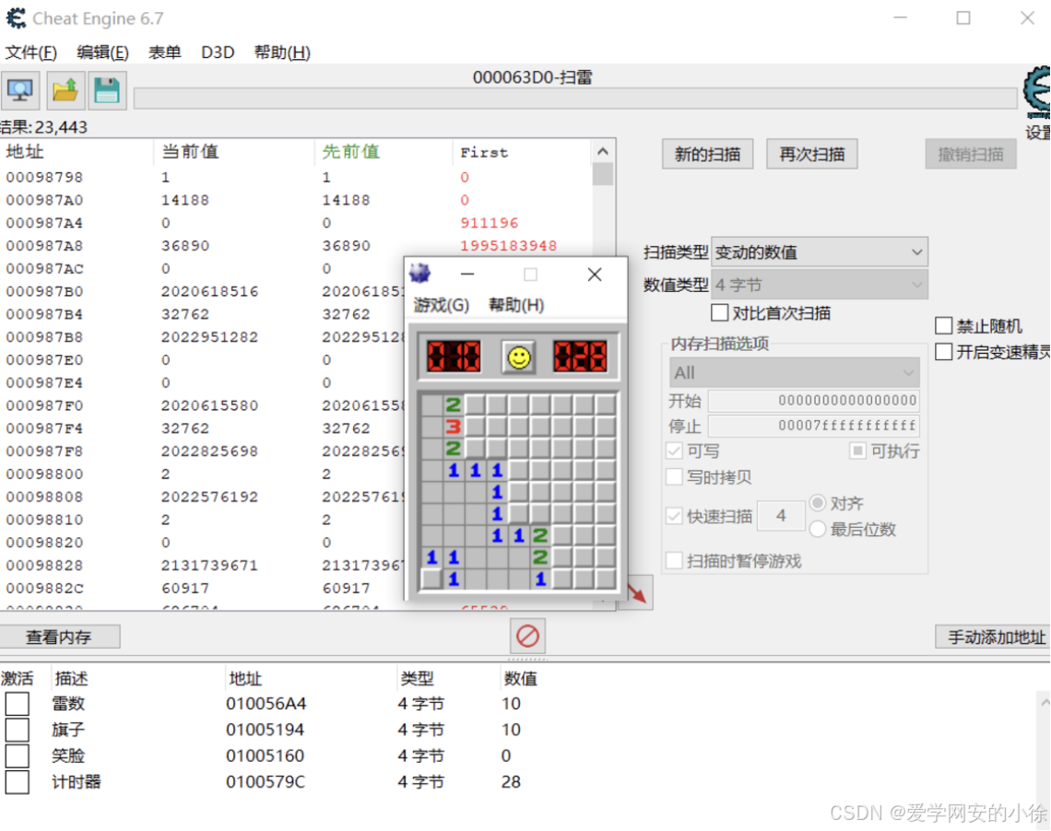Select address 010056A4 in the table
Viewport: 1051px width, 831px height.
pos(266,704)
